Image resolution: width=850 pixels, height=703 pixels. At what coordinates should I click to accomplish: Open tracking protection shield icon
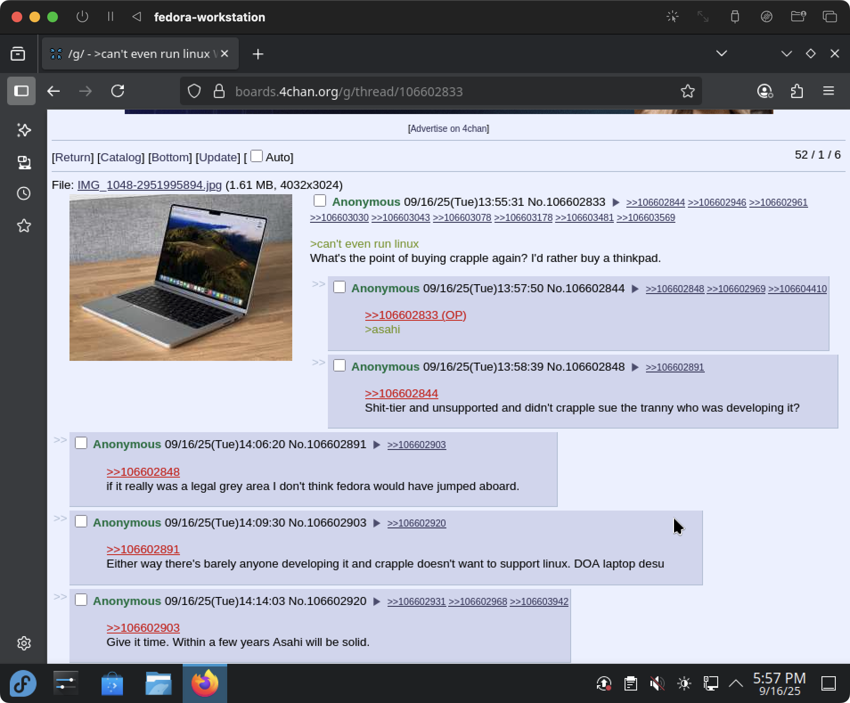click(194, 91)
